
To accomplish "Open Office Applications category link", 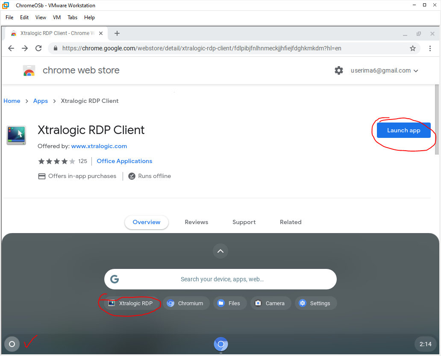I will coord(125,161).
